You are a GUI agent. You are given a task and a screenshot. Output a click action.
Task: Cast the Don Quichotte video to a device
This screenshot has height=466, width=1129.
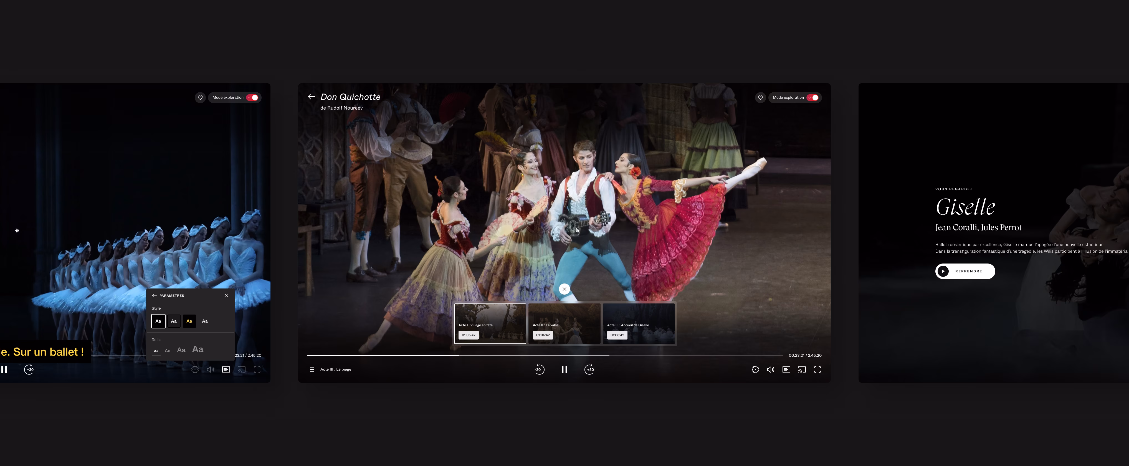(x=802, y=369)
